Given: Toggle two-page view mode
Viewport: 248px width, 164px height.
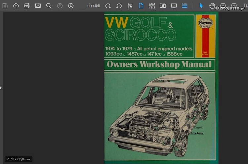Looking at the screenshot, I should (x=163, y=6).
